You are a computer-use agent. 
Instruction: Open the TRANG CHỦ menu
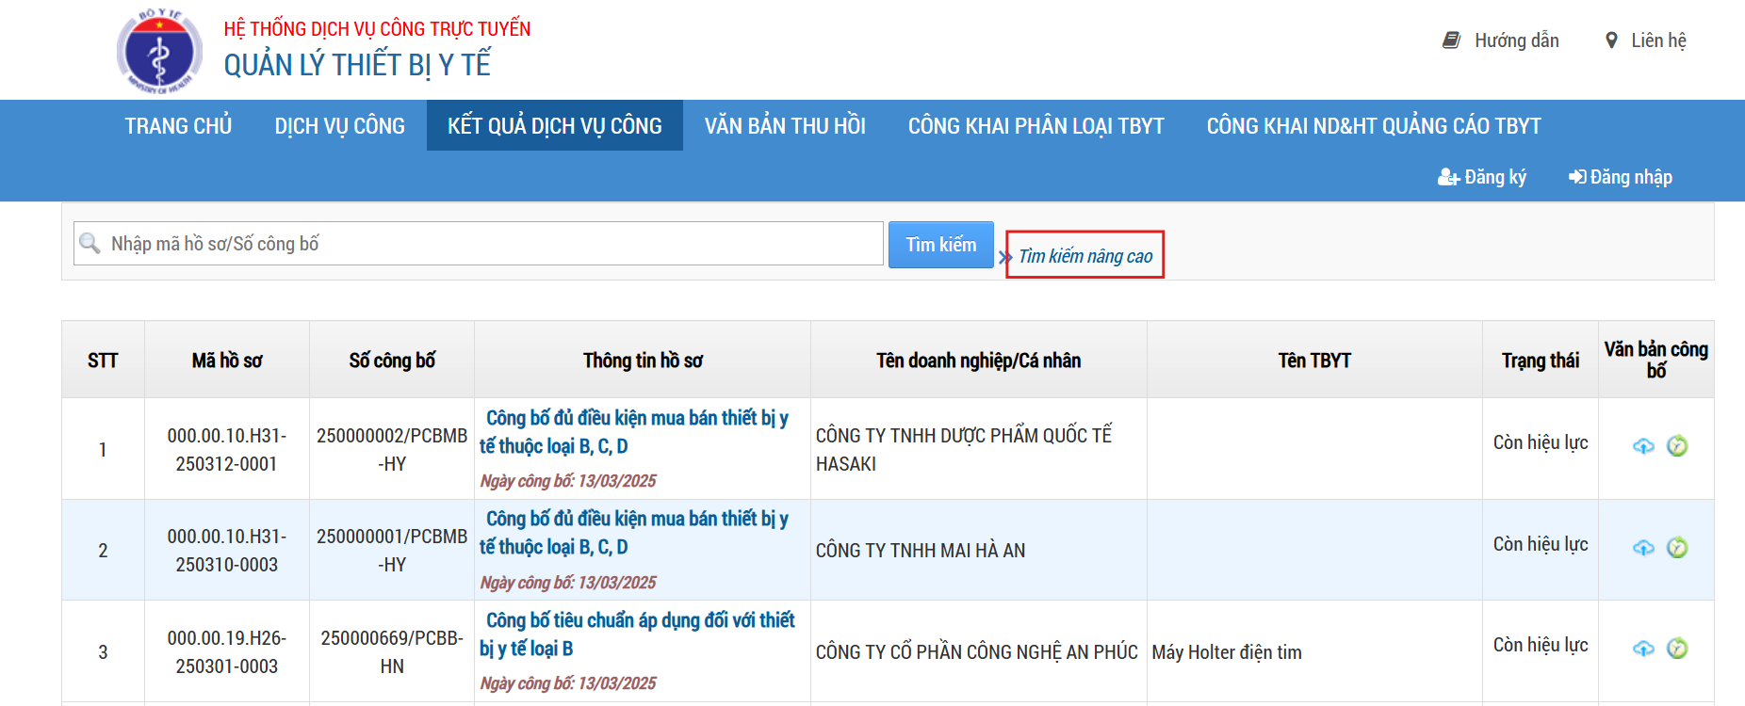178,126
